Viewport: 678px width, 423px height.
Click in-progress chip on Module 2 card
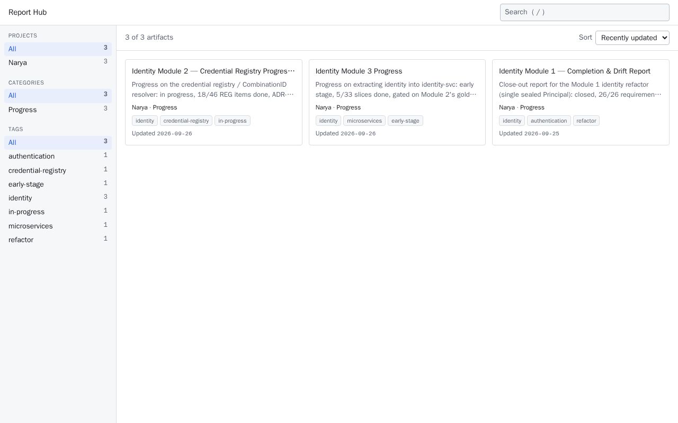pyautogui.click(x=233, y=121)
